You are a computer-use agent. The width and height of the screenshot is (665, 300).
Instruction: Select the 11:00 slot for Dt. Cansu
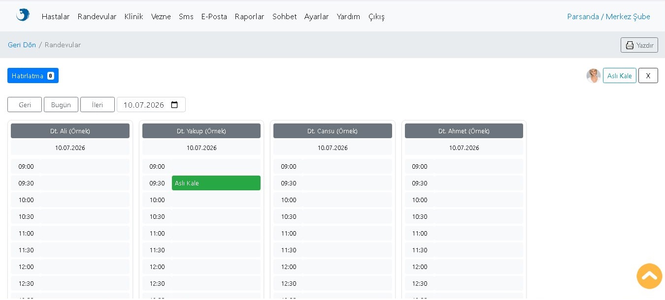[332, 233]
